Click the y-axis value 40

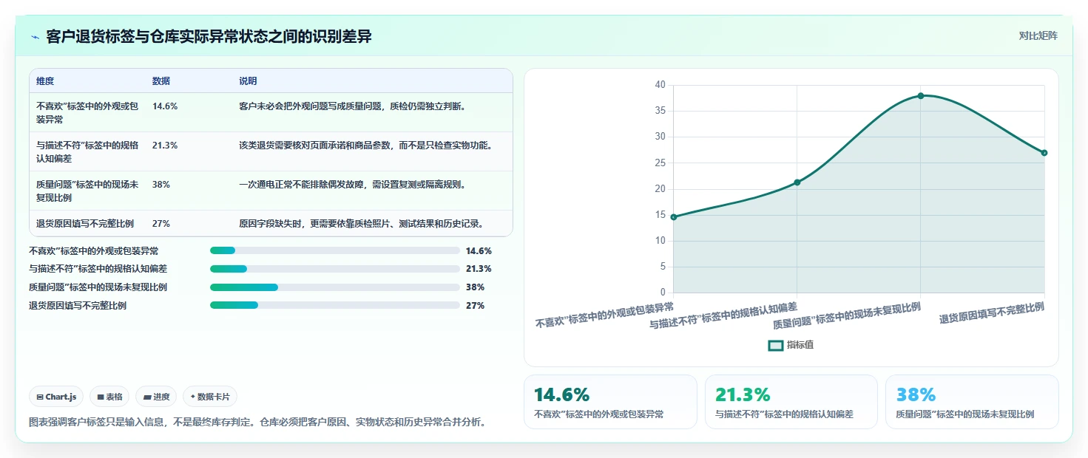[x=660, y=85]
